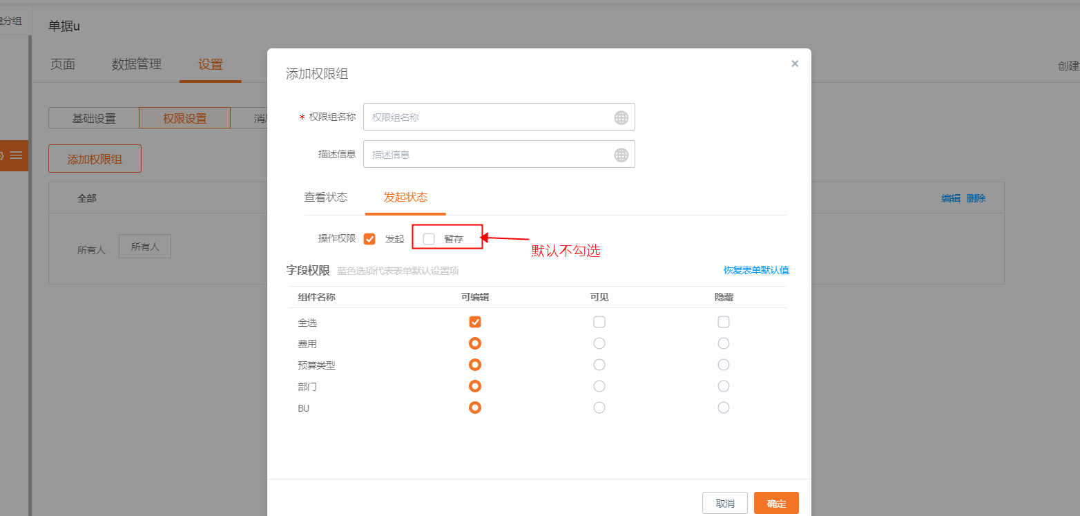Viewport: 1080px width, 516px height.
Task: Click the globe icon in the 权限组名称 field
Action: click(x=622, y=116)
